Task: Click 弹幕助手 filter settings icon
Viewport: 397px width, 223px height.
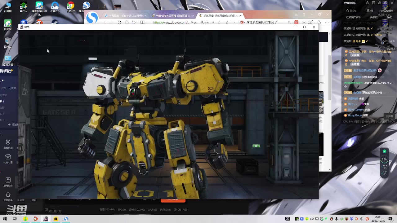Action: point(368,3)
